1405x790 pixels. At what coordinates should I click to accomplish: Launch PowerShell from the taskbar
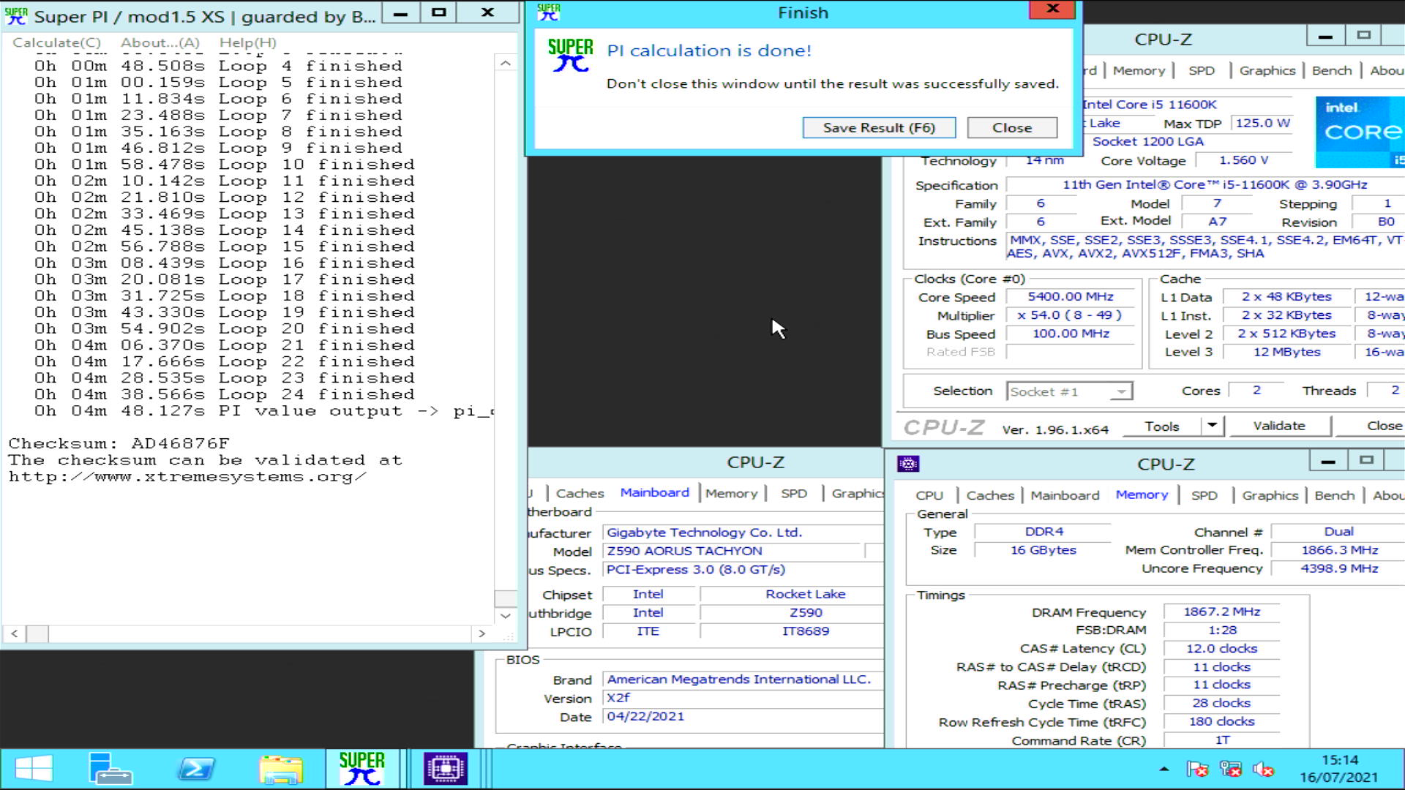[x=196, y=769]
